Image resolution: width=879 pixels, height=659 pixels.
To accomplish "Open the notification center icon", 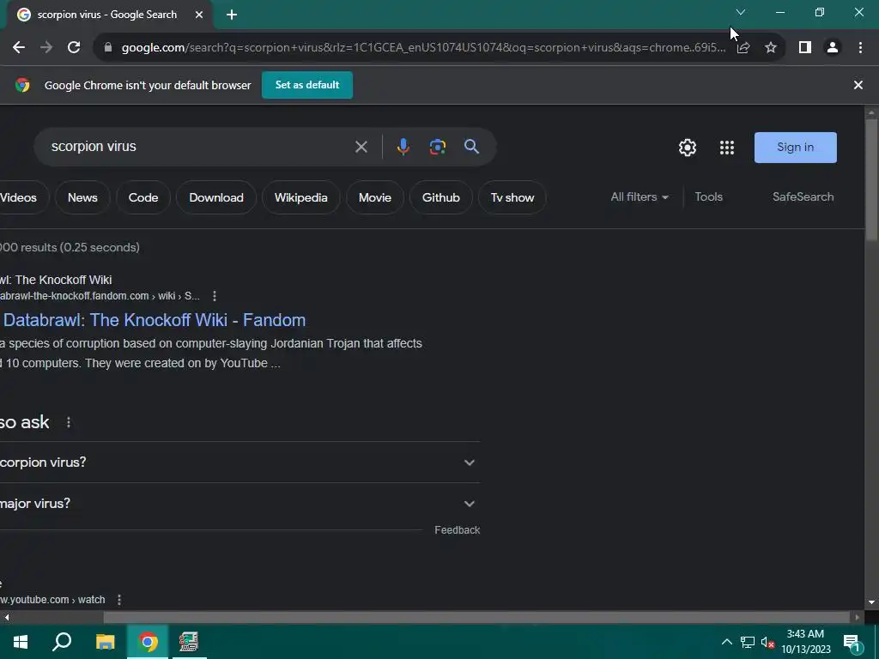I will click(852, 644).
